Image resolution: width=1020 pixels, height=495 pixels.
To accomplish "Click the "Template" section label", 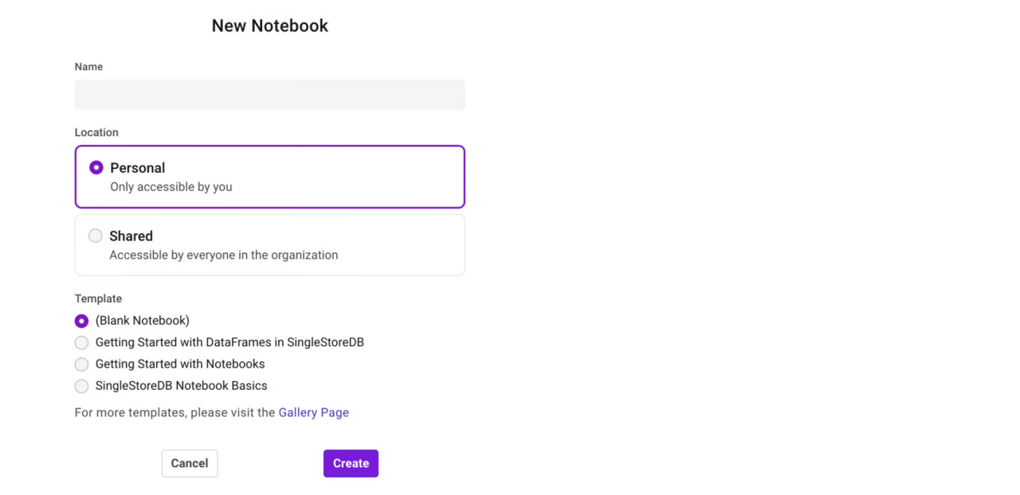I will click(98, 298).
